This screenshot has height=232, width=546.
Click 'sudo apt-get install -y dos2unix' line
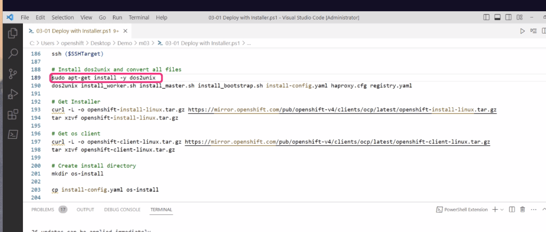tap(103, 78)
